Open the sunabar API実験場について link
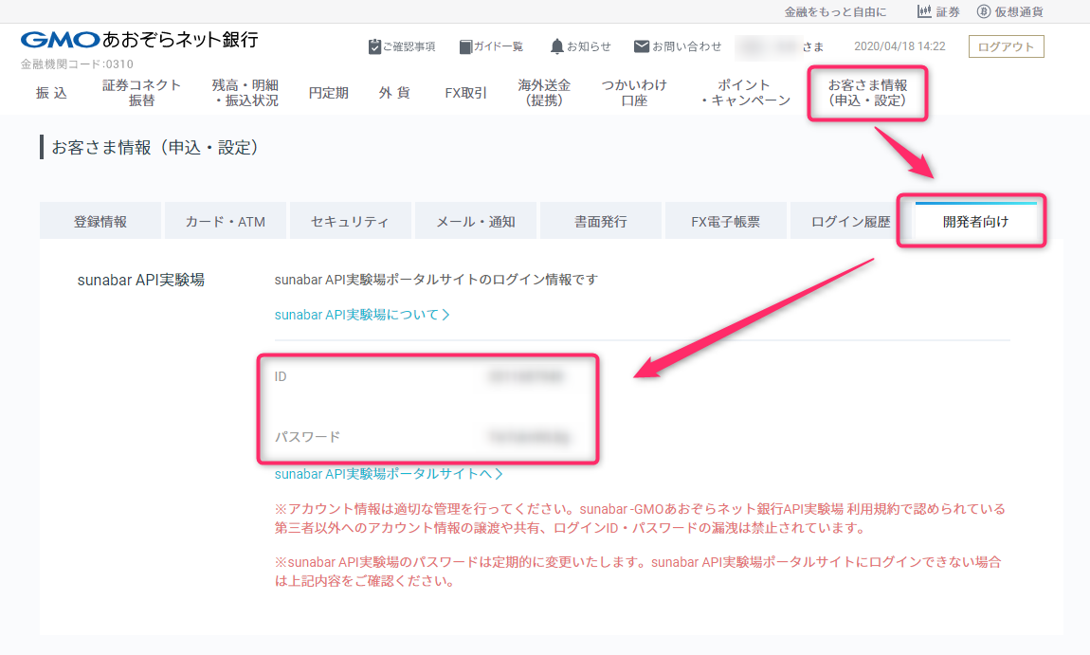This screenshot has width=1090, height=655. coord(361,314)
